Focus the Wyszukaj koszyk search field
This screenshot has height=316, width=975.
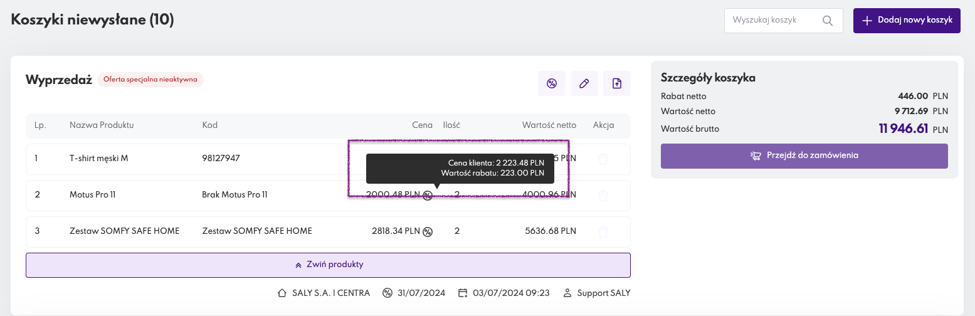tap(772, 21)
